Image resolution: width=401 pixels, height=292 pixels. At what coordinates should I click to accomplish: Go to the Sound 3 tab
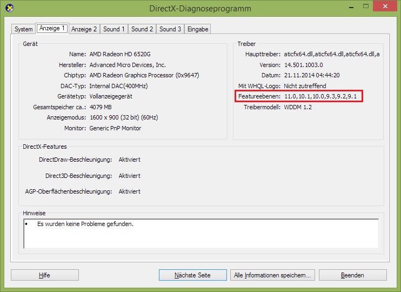coord(170,29)
